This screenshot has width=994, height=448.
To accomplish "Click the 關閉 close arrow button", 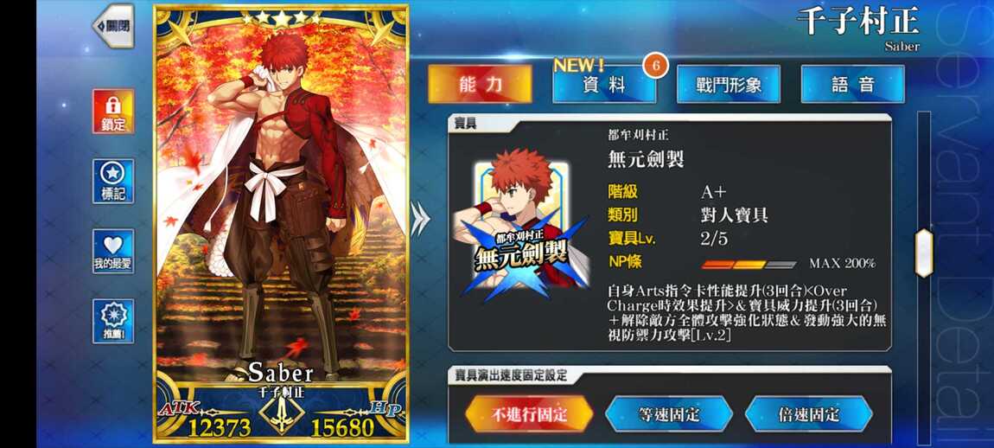I will coord(113,26).
